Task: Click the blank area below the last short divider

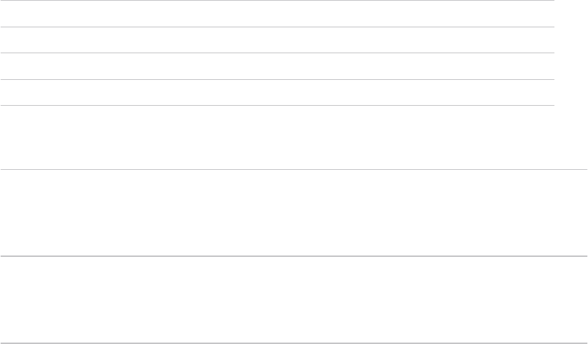Action: pos(277,137)
